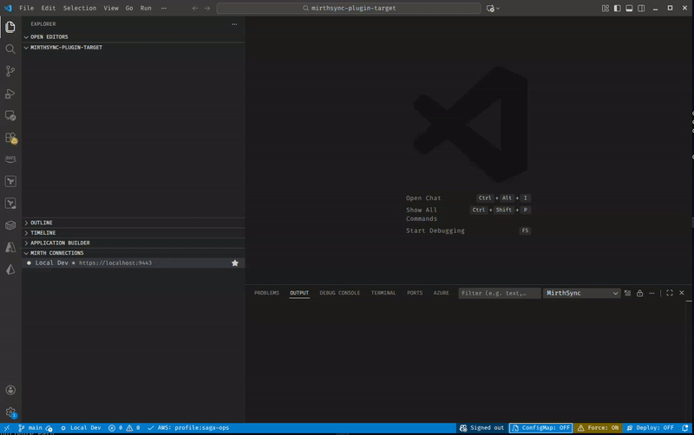Collapse the MIRTHSYNC-PLUGIN-TARGET folder section
This screenshot has height=435, width=694.
pos(134,48)
